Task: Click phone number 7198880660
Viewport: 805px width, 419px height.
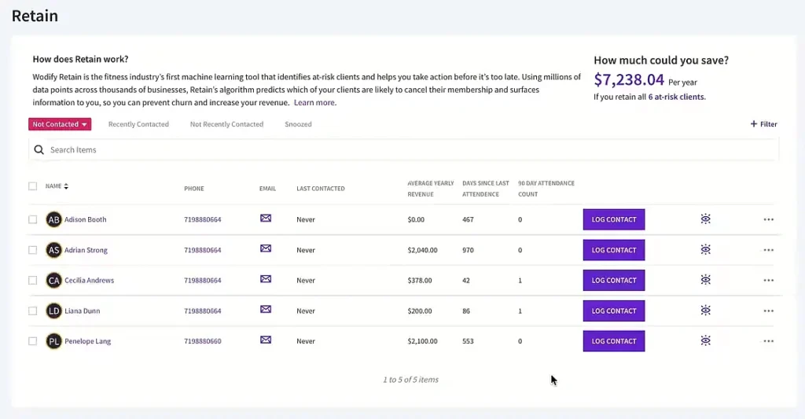Action: 203,341
